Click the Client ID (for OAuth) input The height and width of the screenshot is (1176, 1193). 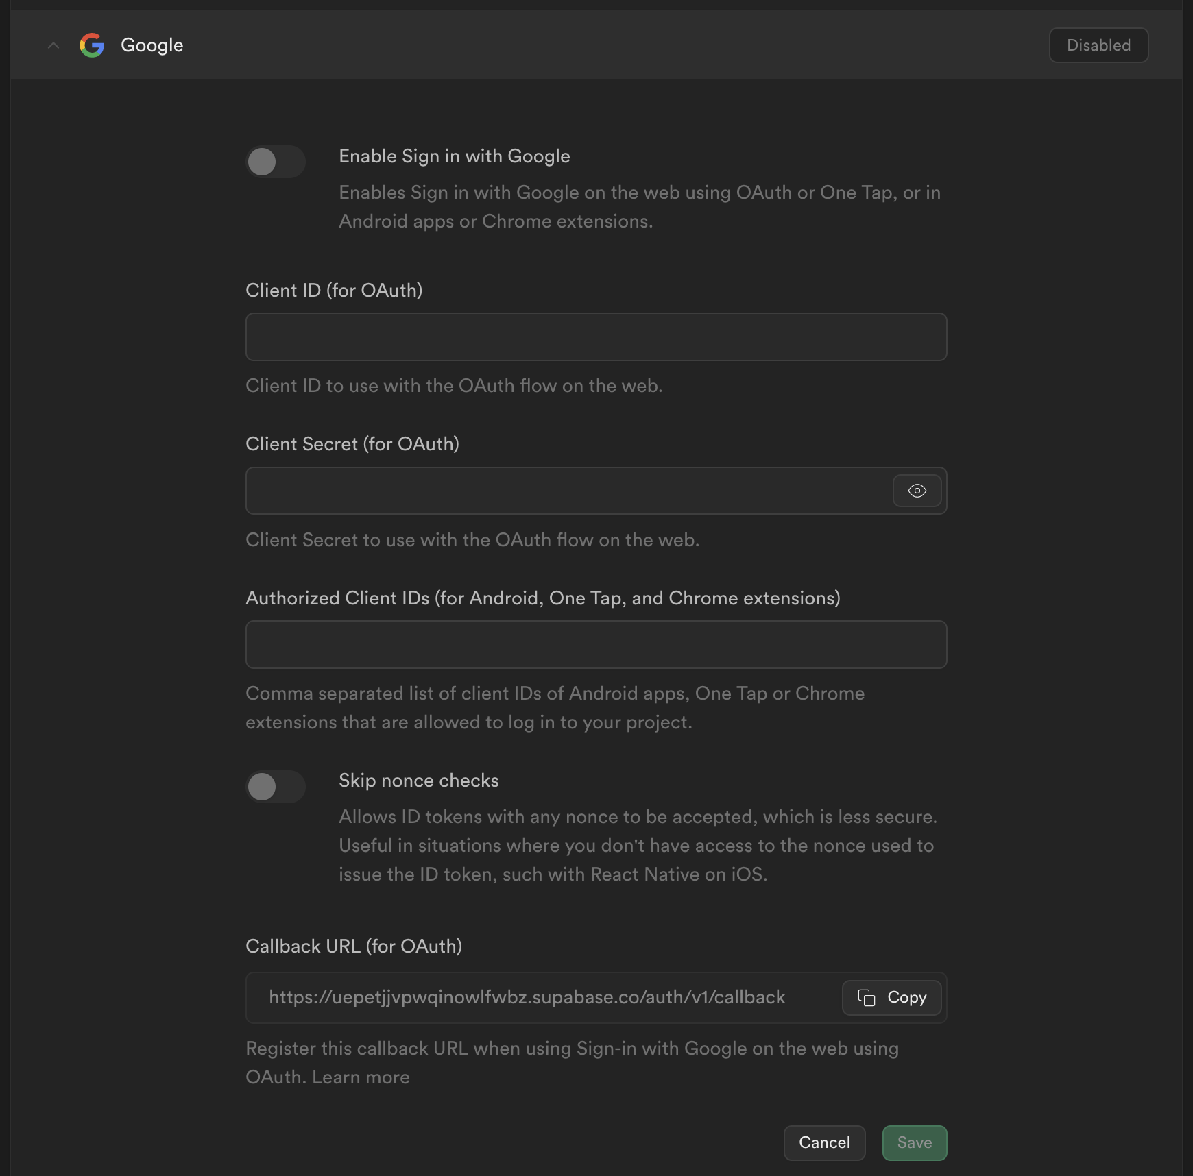coord(595,336)
